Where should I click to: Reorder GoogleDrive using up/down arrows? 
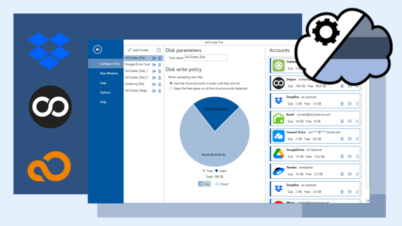pos(357,156)
